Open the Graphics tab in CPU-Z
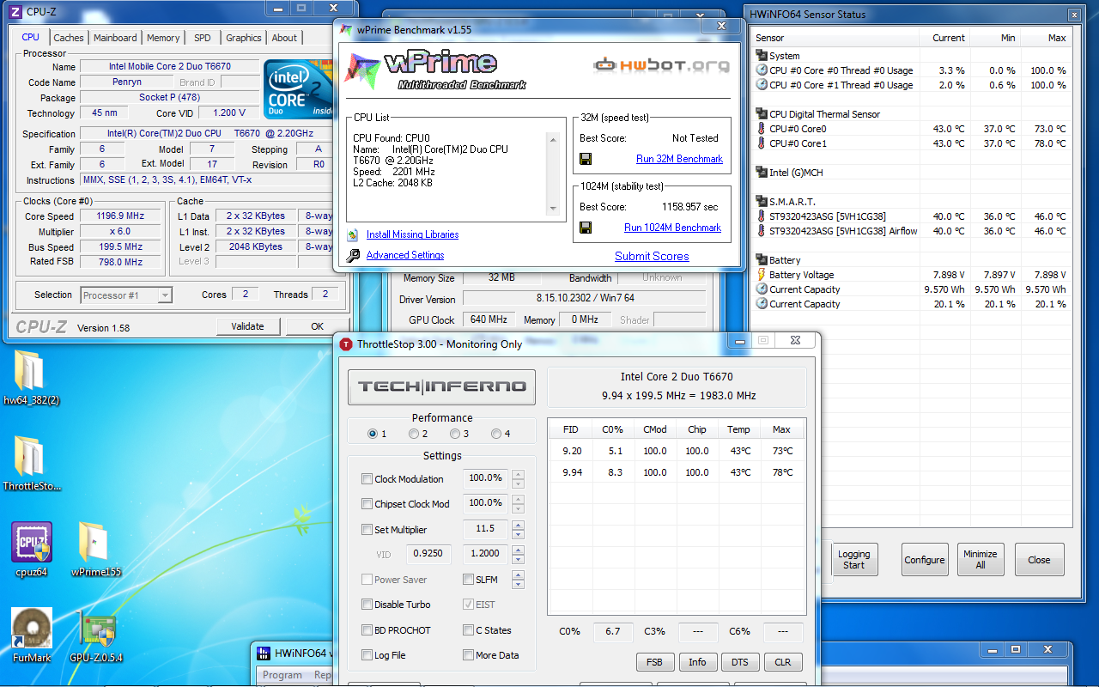 point(244,38)
